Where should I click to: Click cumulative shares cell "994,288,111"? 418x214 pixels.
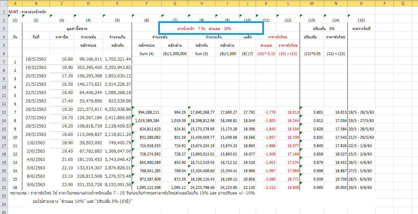[x=149, y=112]
